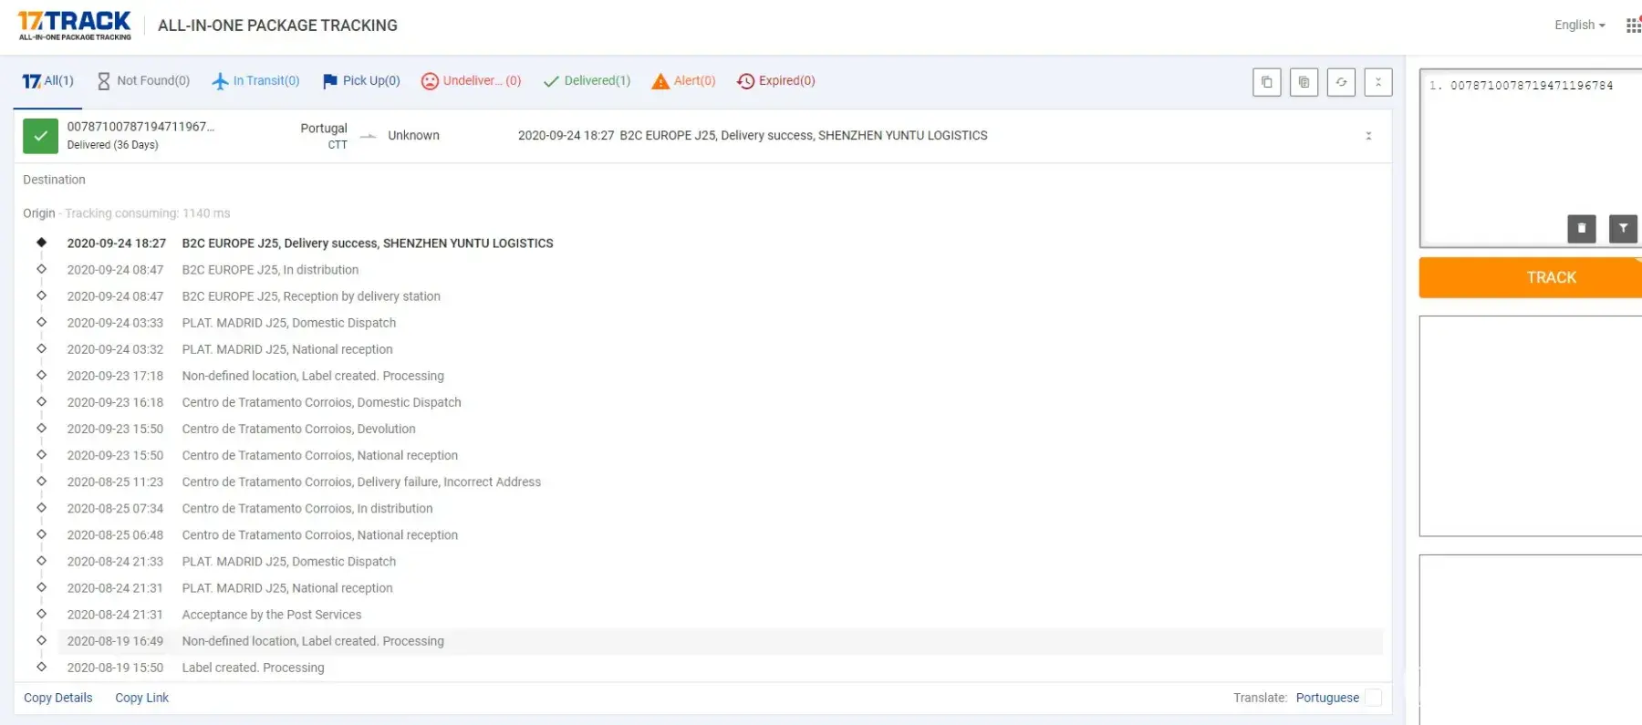1642x725 pixels.
Task: Open the Alert(0) filter tab
Action: (x=683, y=81)
